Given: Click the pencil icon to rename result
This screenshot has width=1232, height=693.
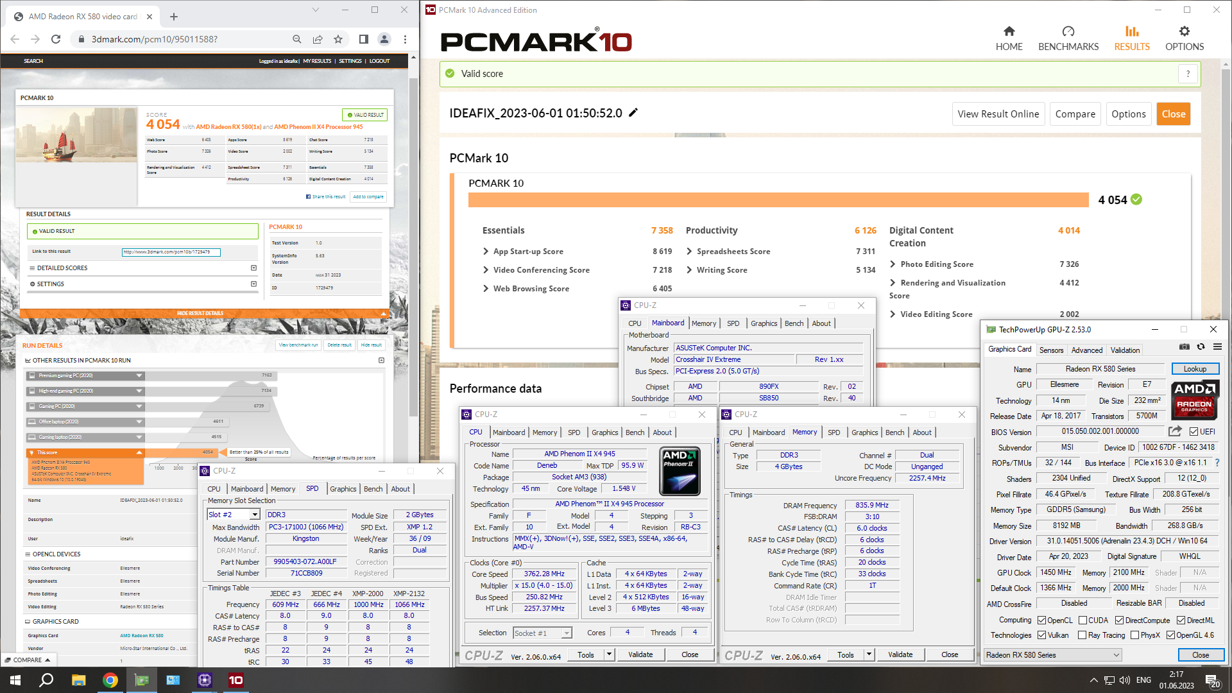Looking at the screenshot, I should [633, 113].
